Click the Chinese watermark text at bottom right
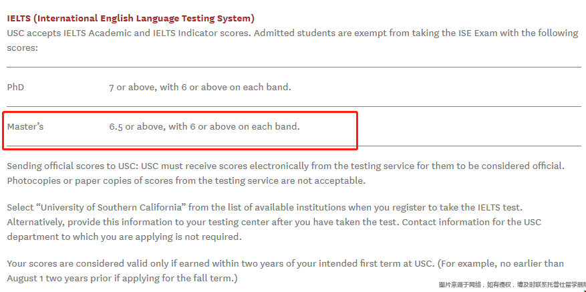The width and height of the screenshot is (586, 292). click(x=512, y=285)
